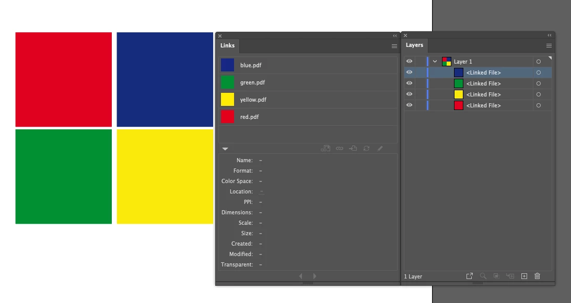This screenshot has width=571, height=303.
Task: Click the "1 Layer" status text
Action: pyautogui.click(x=413, y=276)
